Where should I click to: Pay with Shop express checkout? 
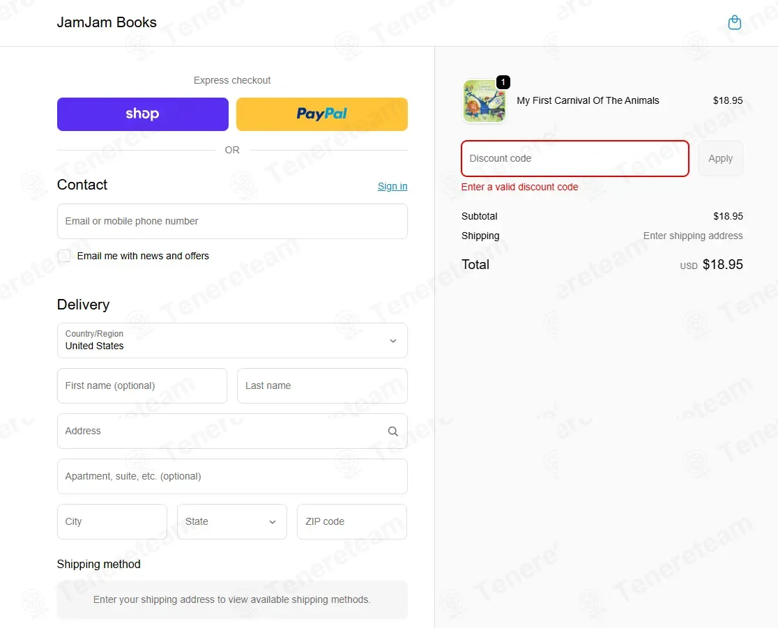[143, 114]
